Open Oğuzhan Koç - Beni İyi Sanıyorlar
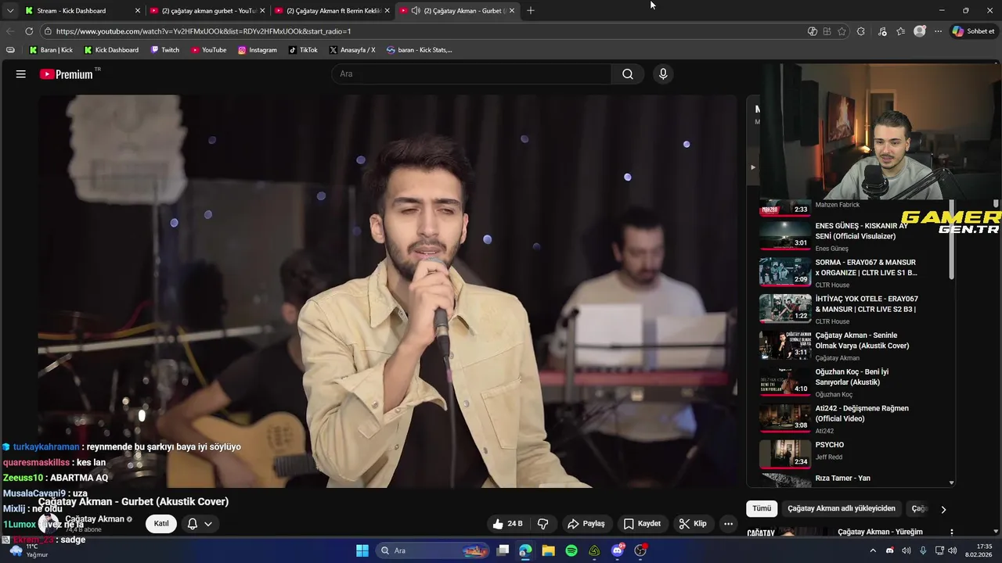Screen dimensions: 1002x563 pyautogui.click(x=852, y=377)
